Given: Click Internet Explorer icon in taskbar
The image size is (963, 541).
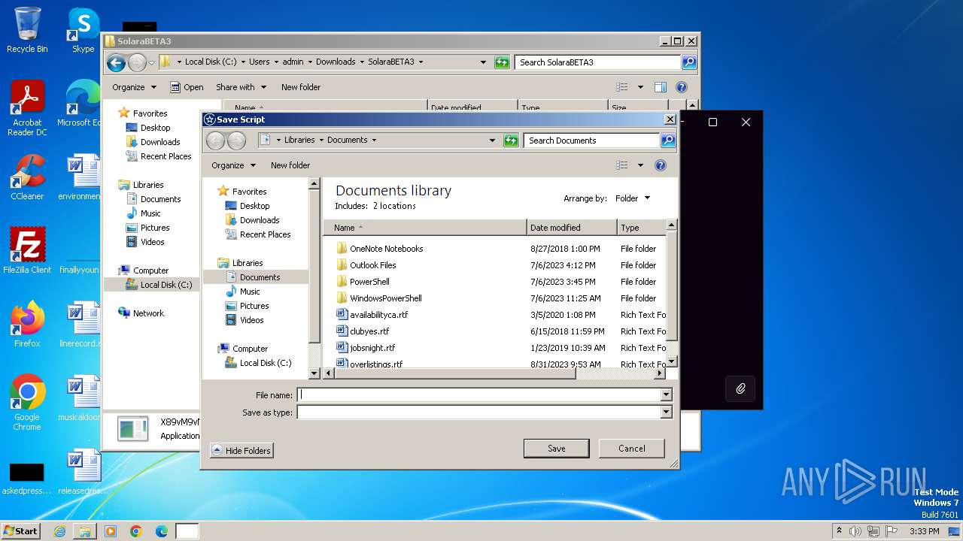Looking at the screenshot, I should pyautogui.click(x=59, y=531).
